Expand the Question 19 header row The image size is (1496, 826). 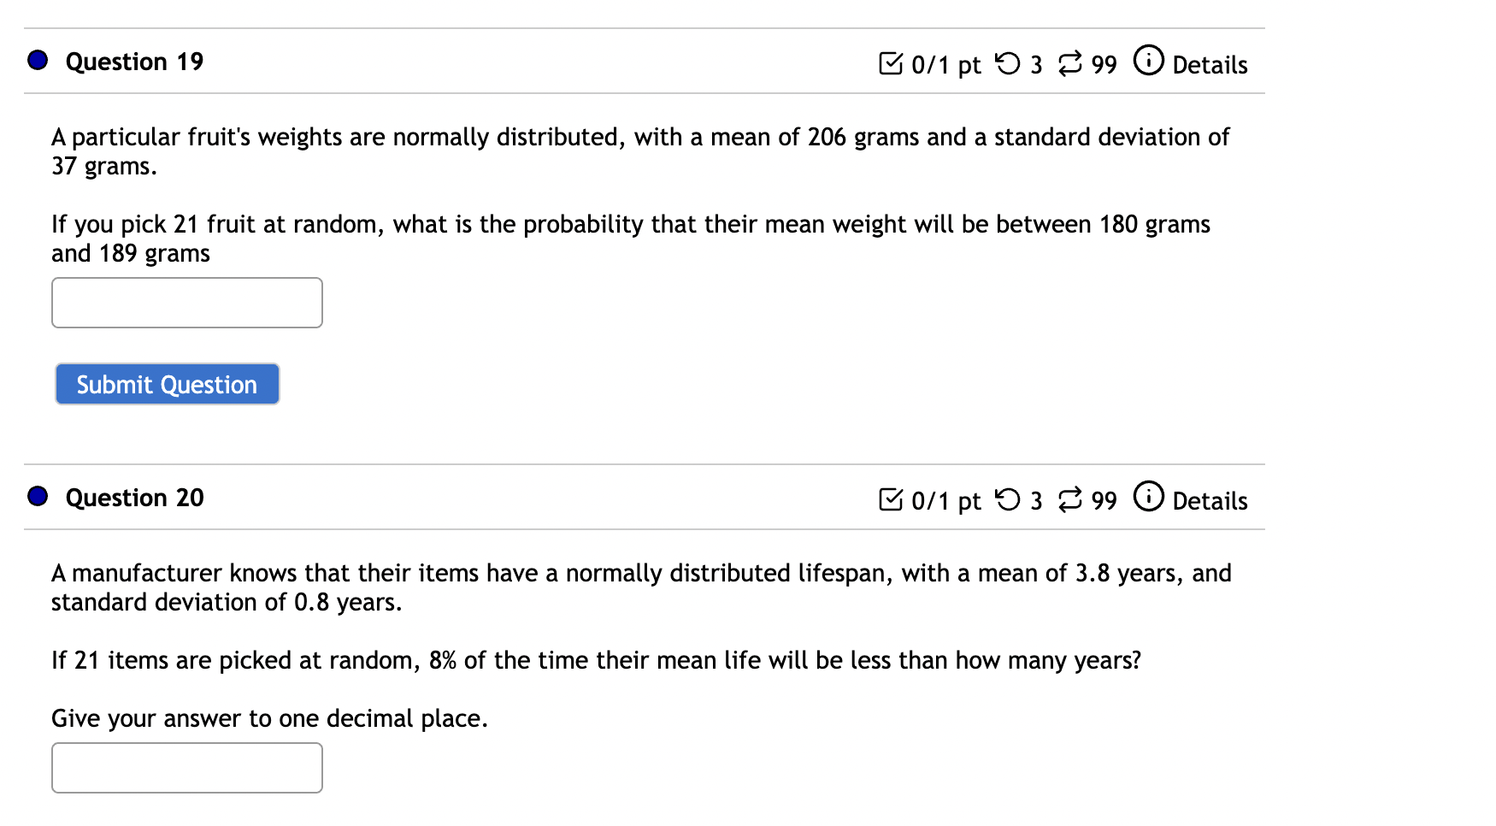tap(133, 61)
